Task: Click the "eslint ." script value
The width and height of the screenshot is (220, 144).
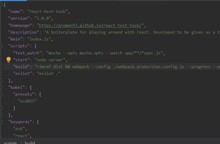Action: coord(49,74)
